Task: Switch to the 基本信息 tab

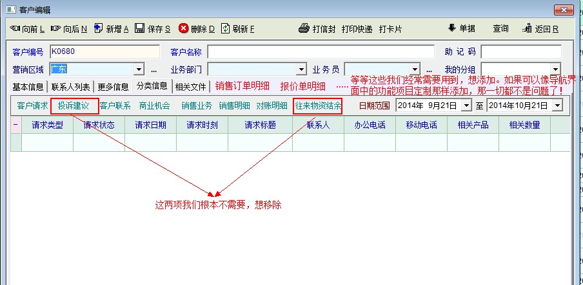Action: click(x=28, y=87)
